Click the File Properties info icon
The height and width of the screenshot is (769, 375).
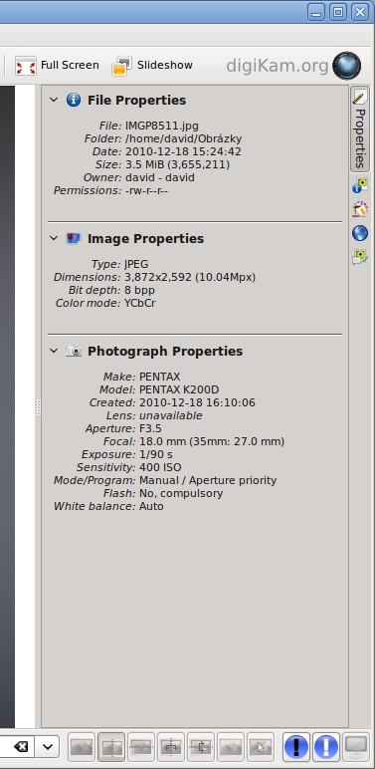pyautogui.click(x=74, y=100)
